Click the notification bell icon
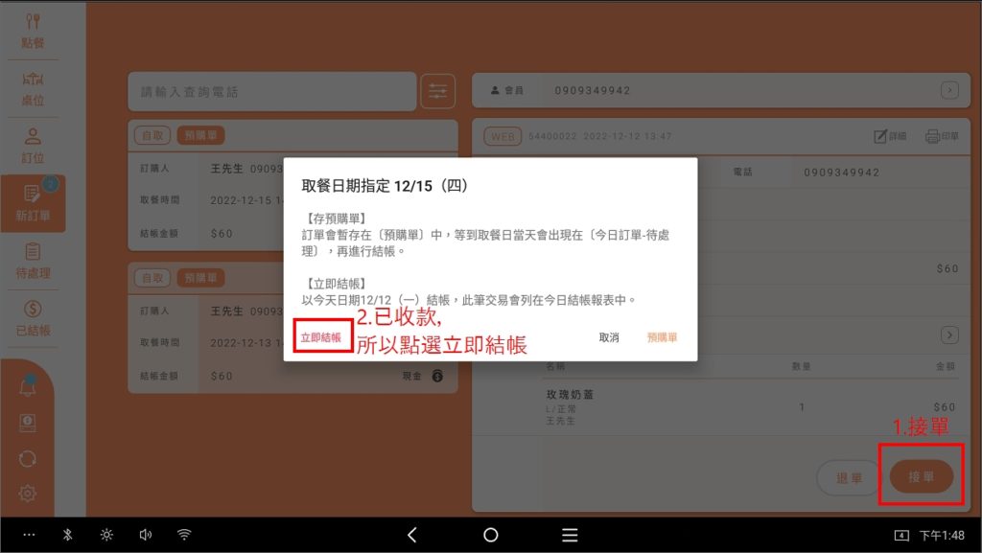982x553 pixels. pyautogui.click(x=28, y=386)
